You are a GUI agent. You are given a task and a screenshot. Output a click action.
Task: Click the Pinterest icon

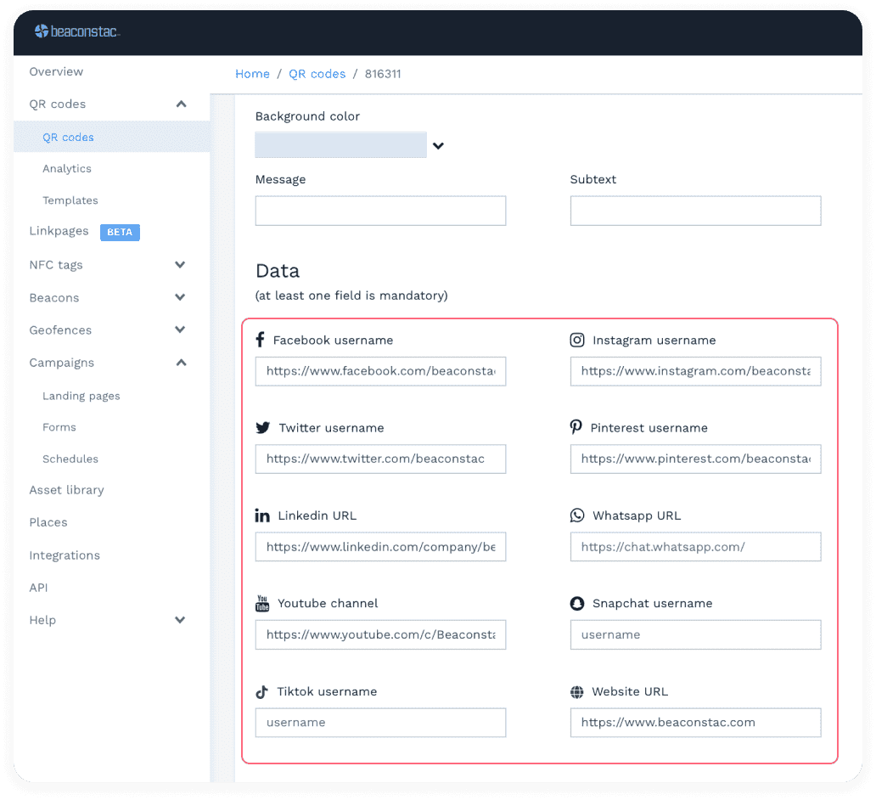[576, 427]
